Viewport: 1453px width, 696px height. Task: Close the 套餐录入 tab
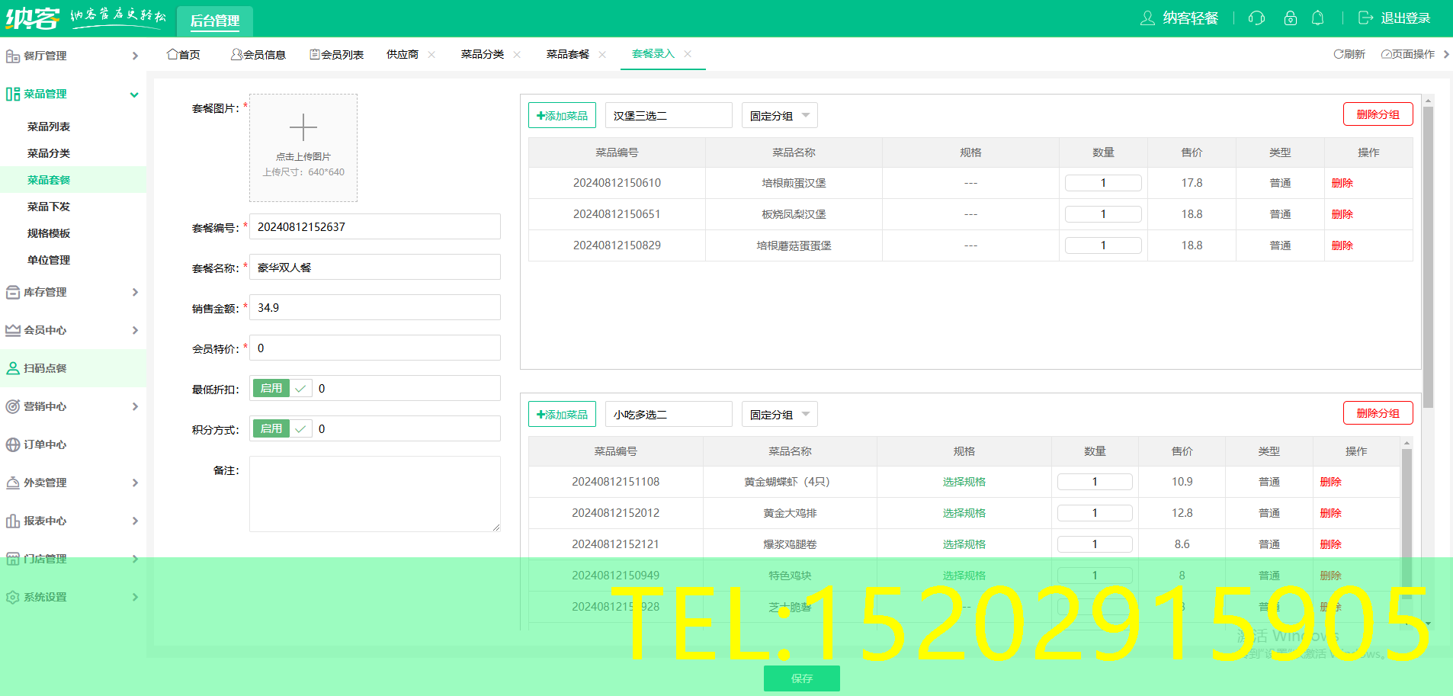coord(688,54)
